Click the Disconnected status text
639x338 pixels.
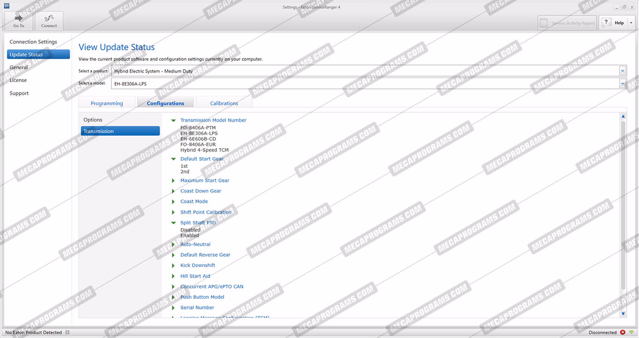coord(603,332)
